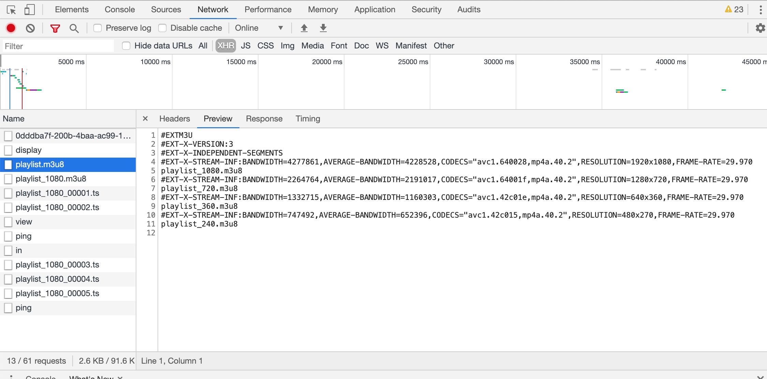Open the search magnifier icon
Image resolution: width=767 pixels, height=379 pixels.
(74, 28)
